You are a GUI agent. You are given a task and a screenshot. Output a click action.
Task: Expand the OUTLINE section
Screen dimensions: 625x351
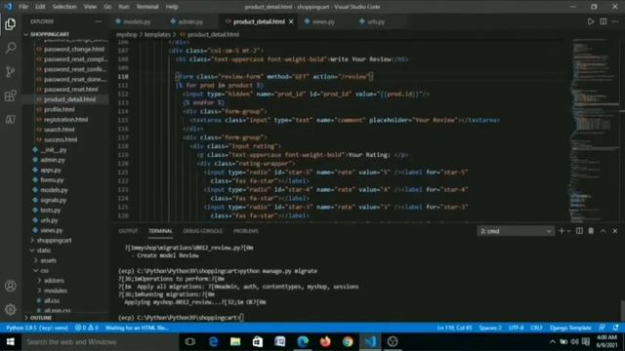point(38,318)
